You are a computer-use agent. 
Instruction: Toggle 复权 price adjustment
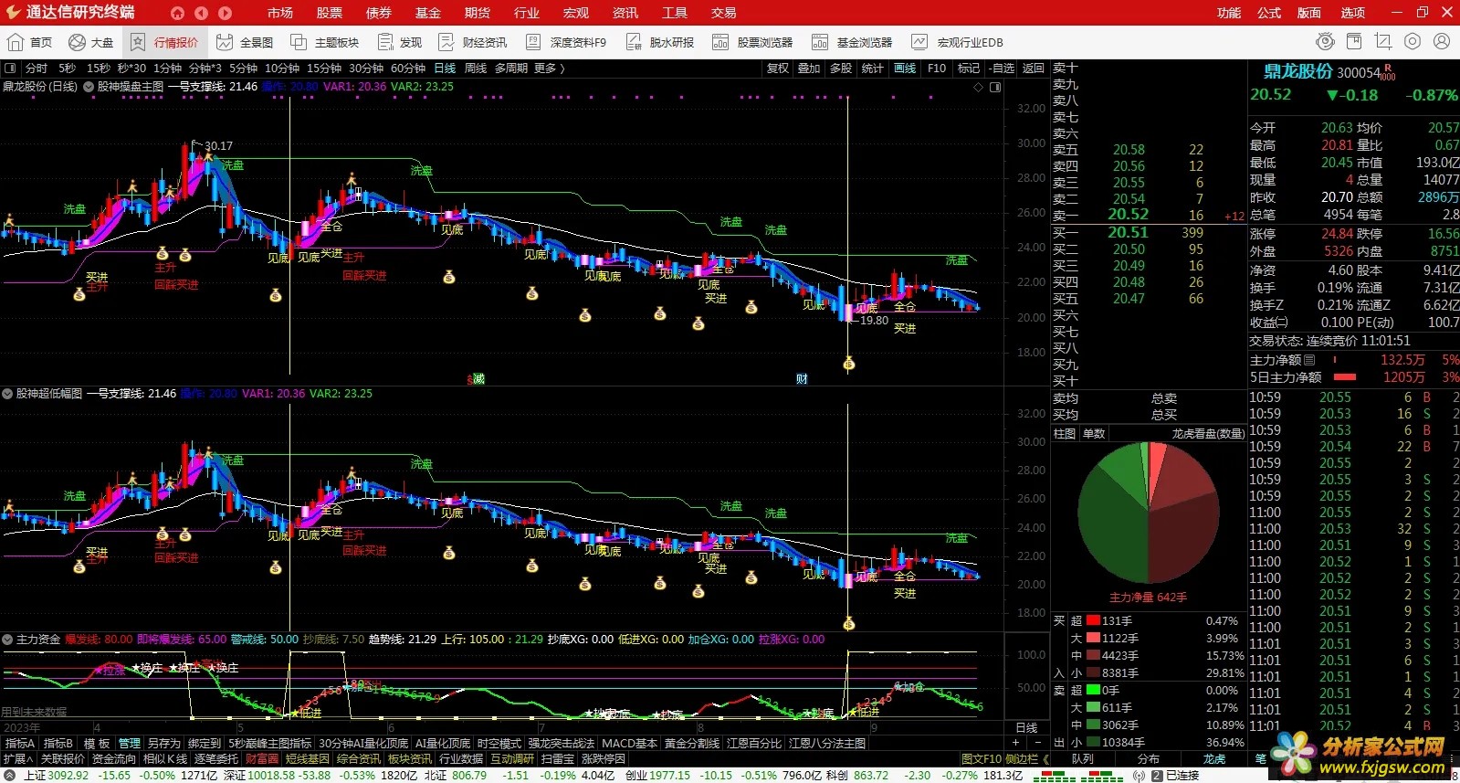tap(778, 69)
